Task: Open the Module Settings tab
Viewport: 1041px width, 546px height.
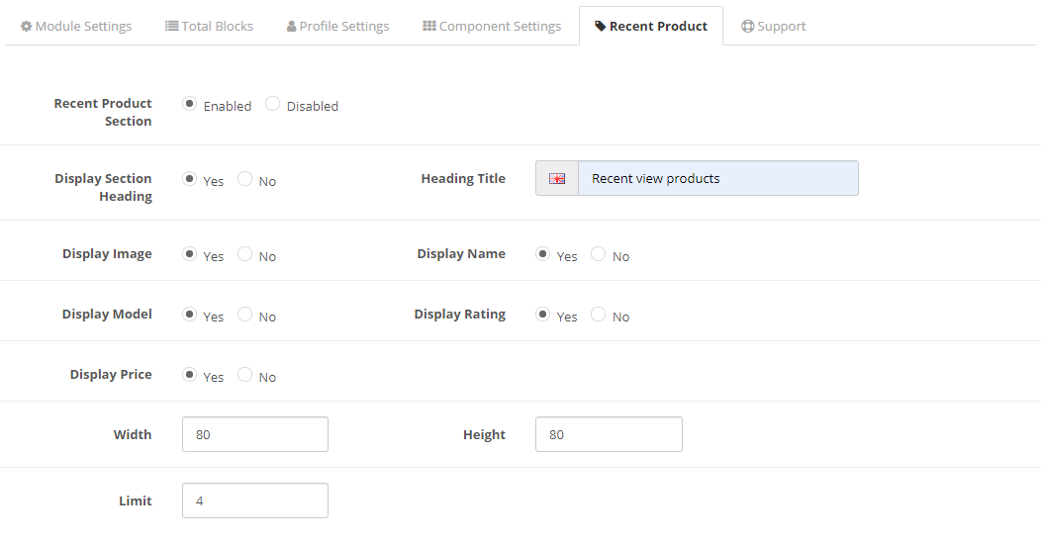Action: point(76,27)
